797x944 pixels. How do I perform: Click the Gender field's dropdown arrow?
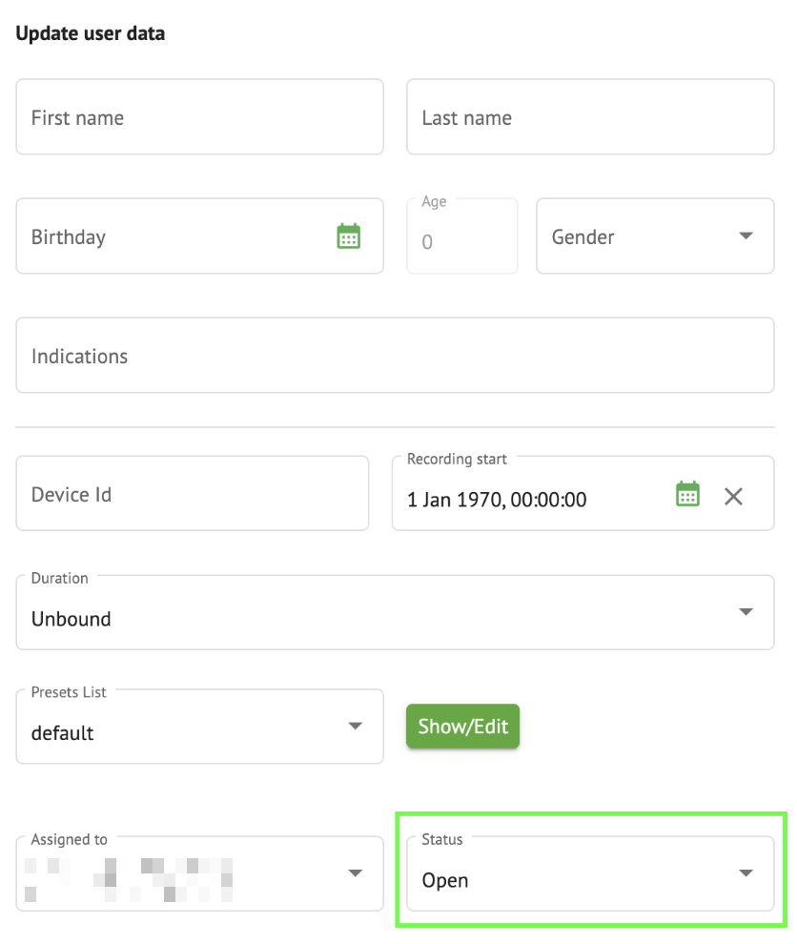(746, 236)
